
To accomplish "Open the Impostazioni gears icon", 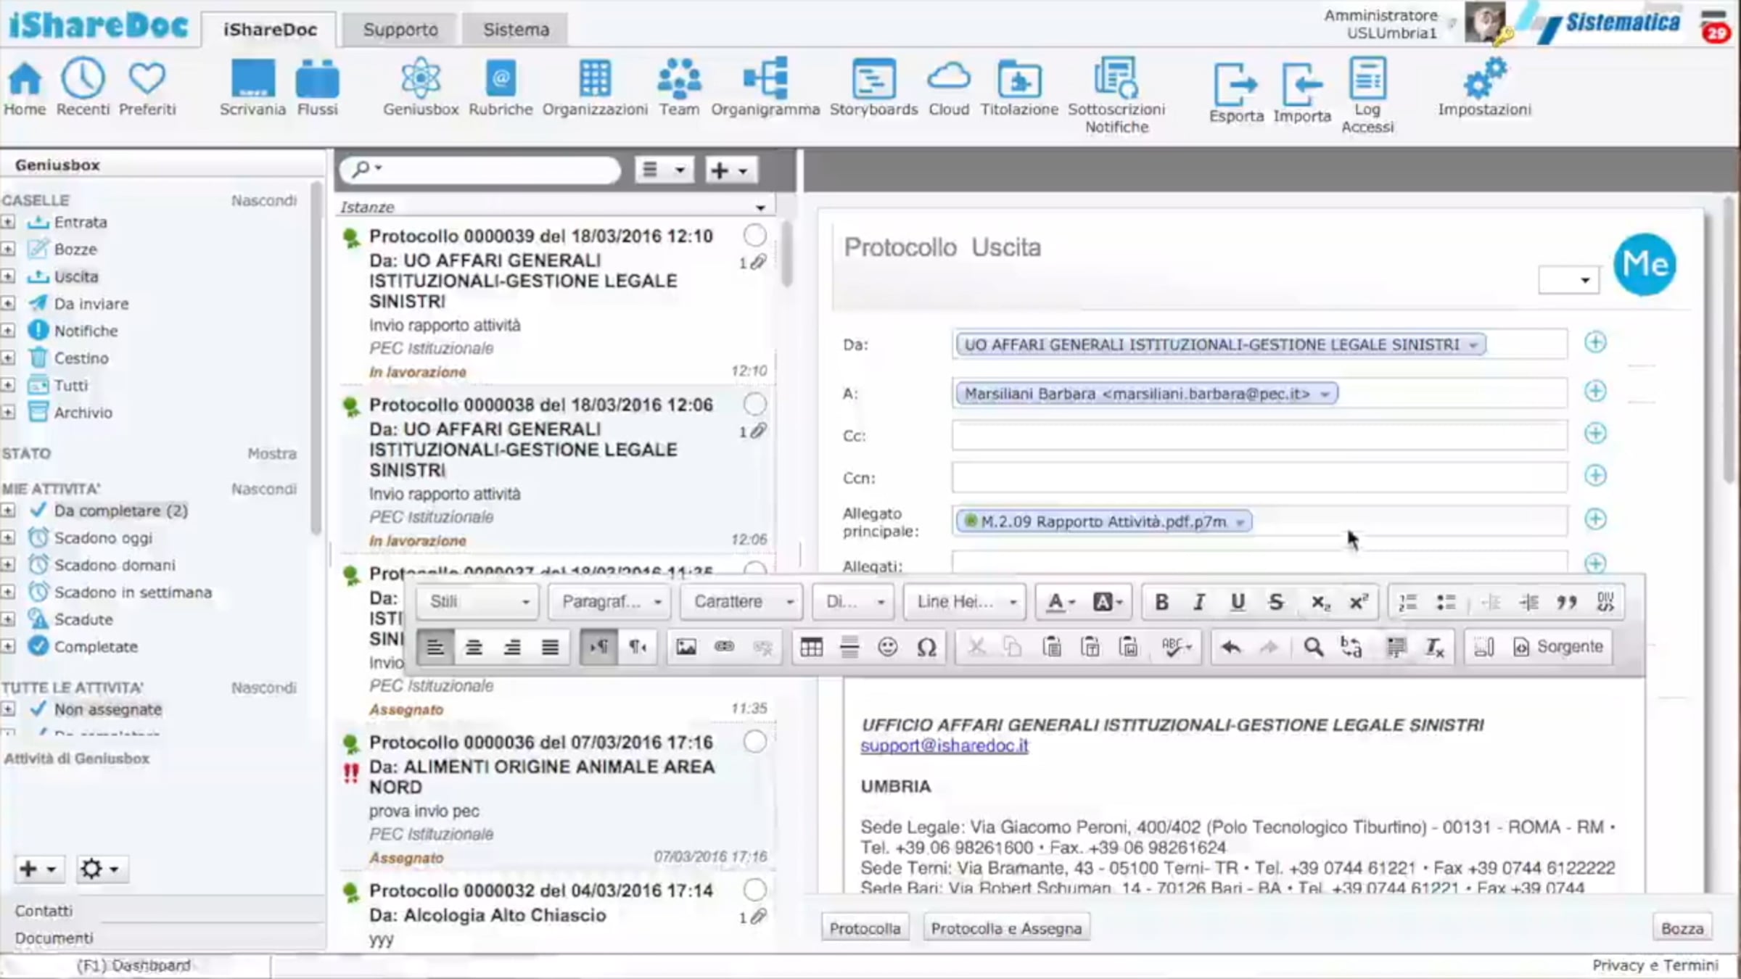I will tap(1484, 78).
